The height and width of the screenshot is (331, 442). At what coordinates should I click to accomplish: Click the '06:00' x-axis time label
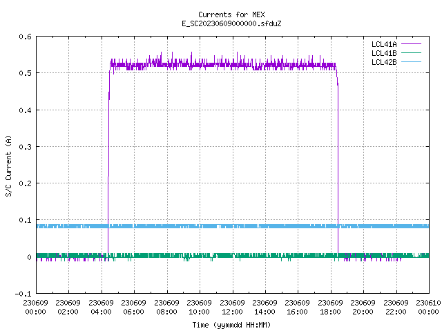click(133, 312)
